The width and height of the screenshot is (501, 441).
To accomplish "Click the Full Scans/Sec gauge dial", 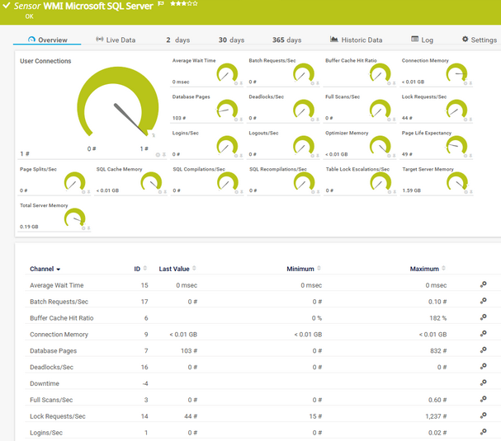I will click(x=380, y=110).
